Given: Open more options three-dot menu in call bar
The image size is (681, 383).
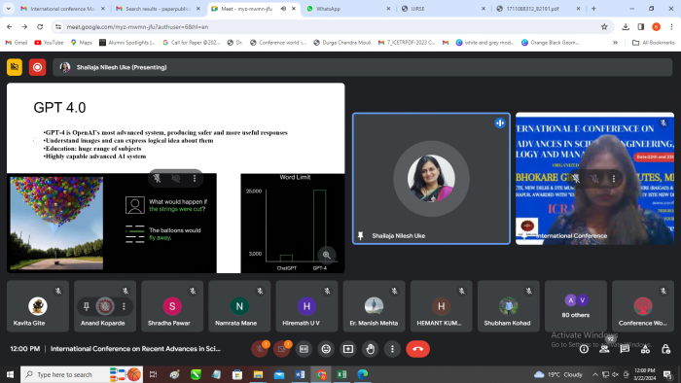Looking at the screenshot, I should click(392, 349).
